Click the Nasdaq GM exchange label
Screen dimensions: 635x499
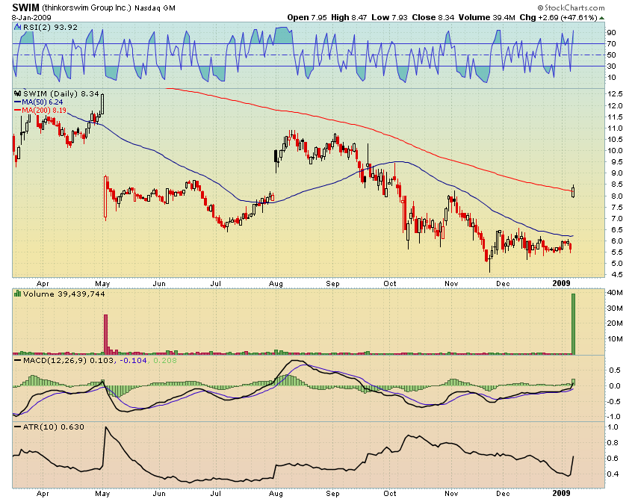pos(155,7)
